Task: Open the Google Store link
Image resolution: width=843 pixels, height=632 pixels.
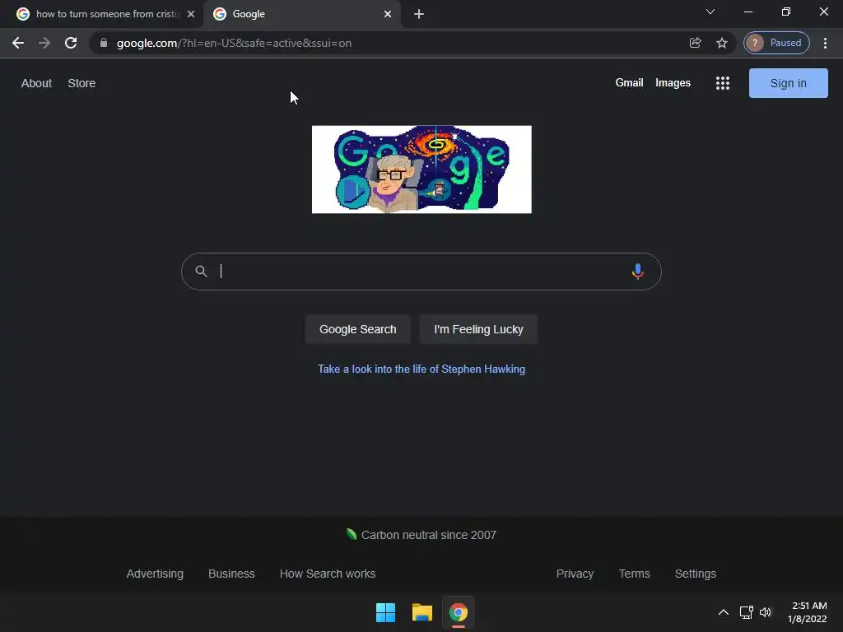Action: (x=82, y=83)
